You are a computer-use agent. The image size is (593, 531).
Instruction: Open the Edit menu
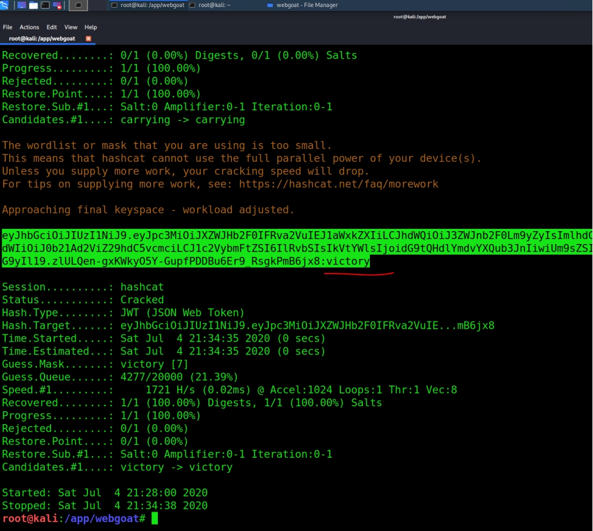point(52,27)
